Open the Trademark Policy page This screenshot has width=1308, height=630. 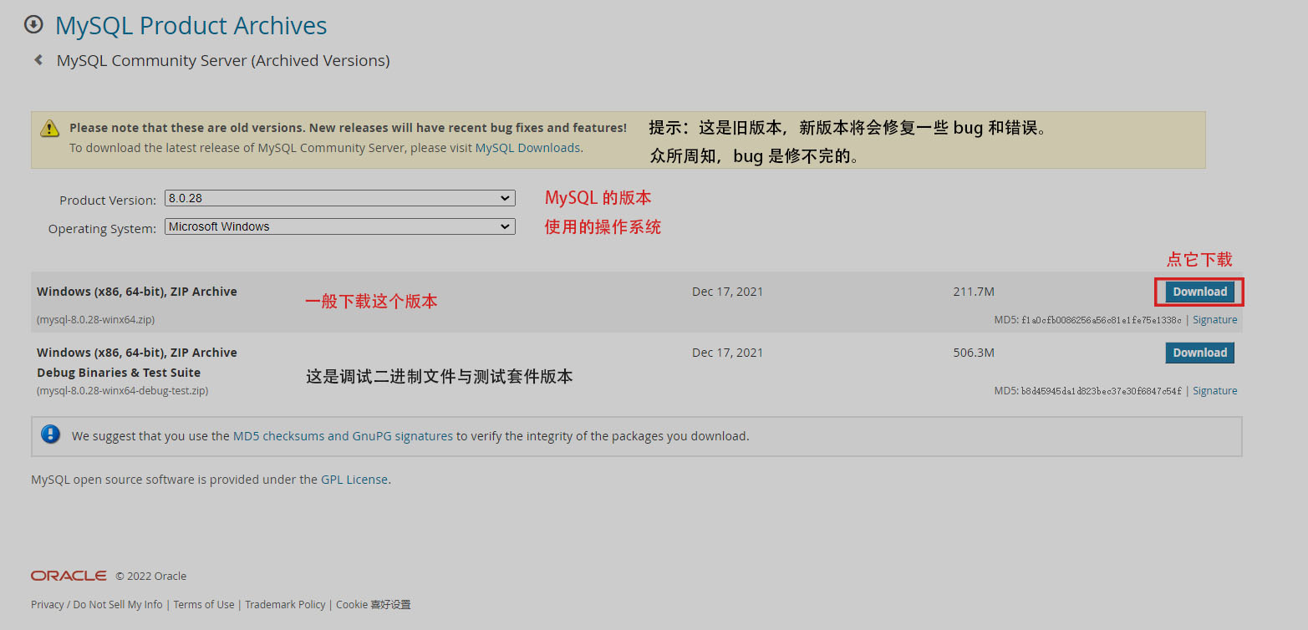(x=285, y=604)
